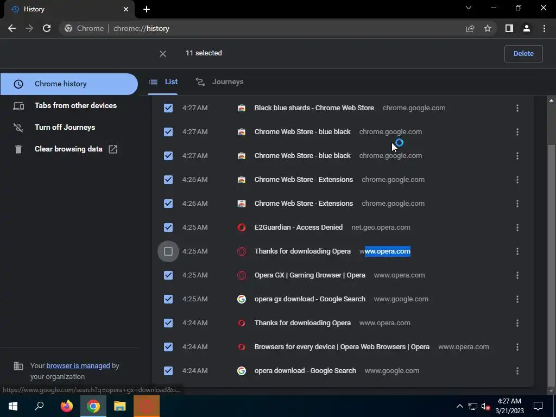Click the address bar showing chrome://history
Image resolution: width=556 pixels, height=417 pixels.
click(x=262, y=28)
